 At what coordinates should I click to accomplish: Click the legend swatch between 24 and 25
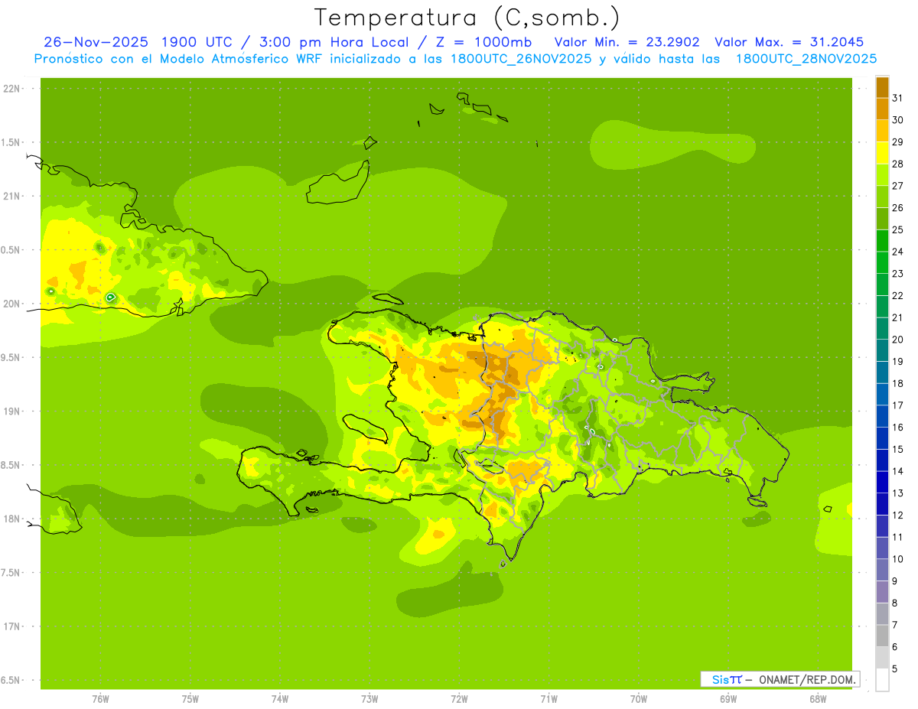click(x=882, y=241)
